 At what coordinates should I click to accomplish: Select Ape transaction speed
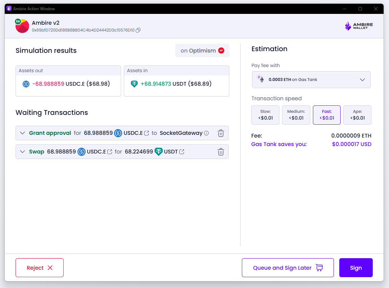(x=357, y=115)
